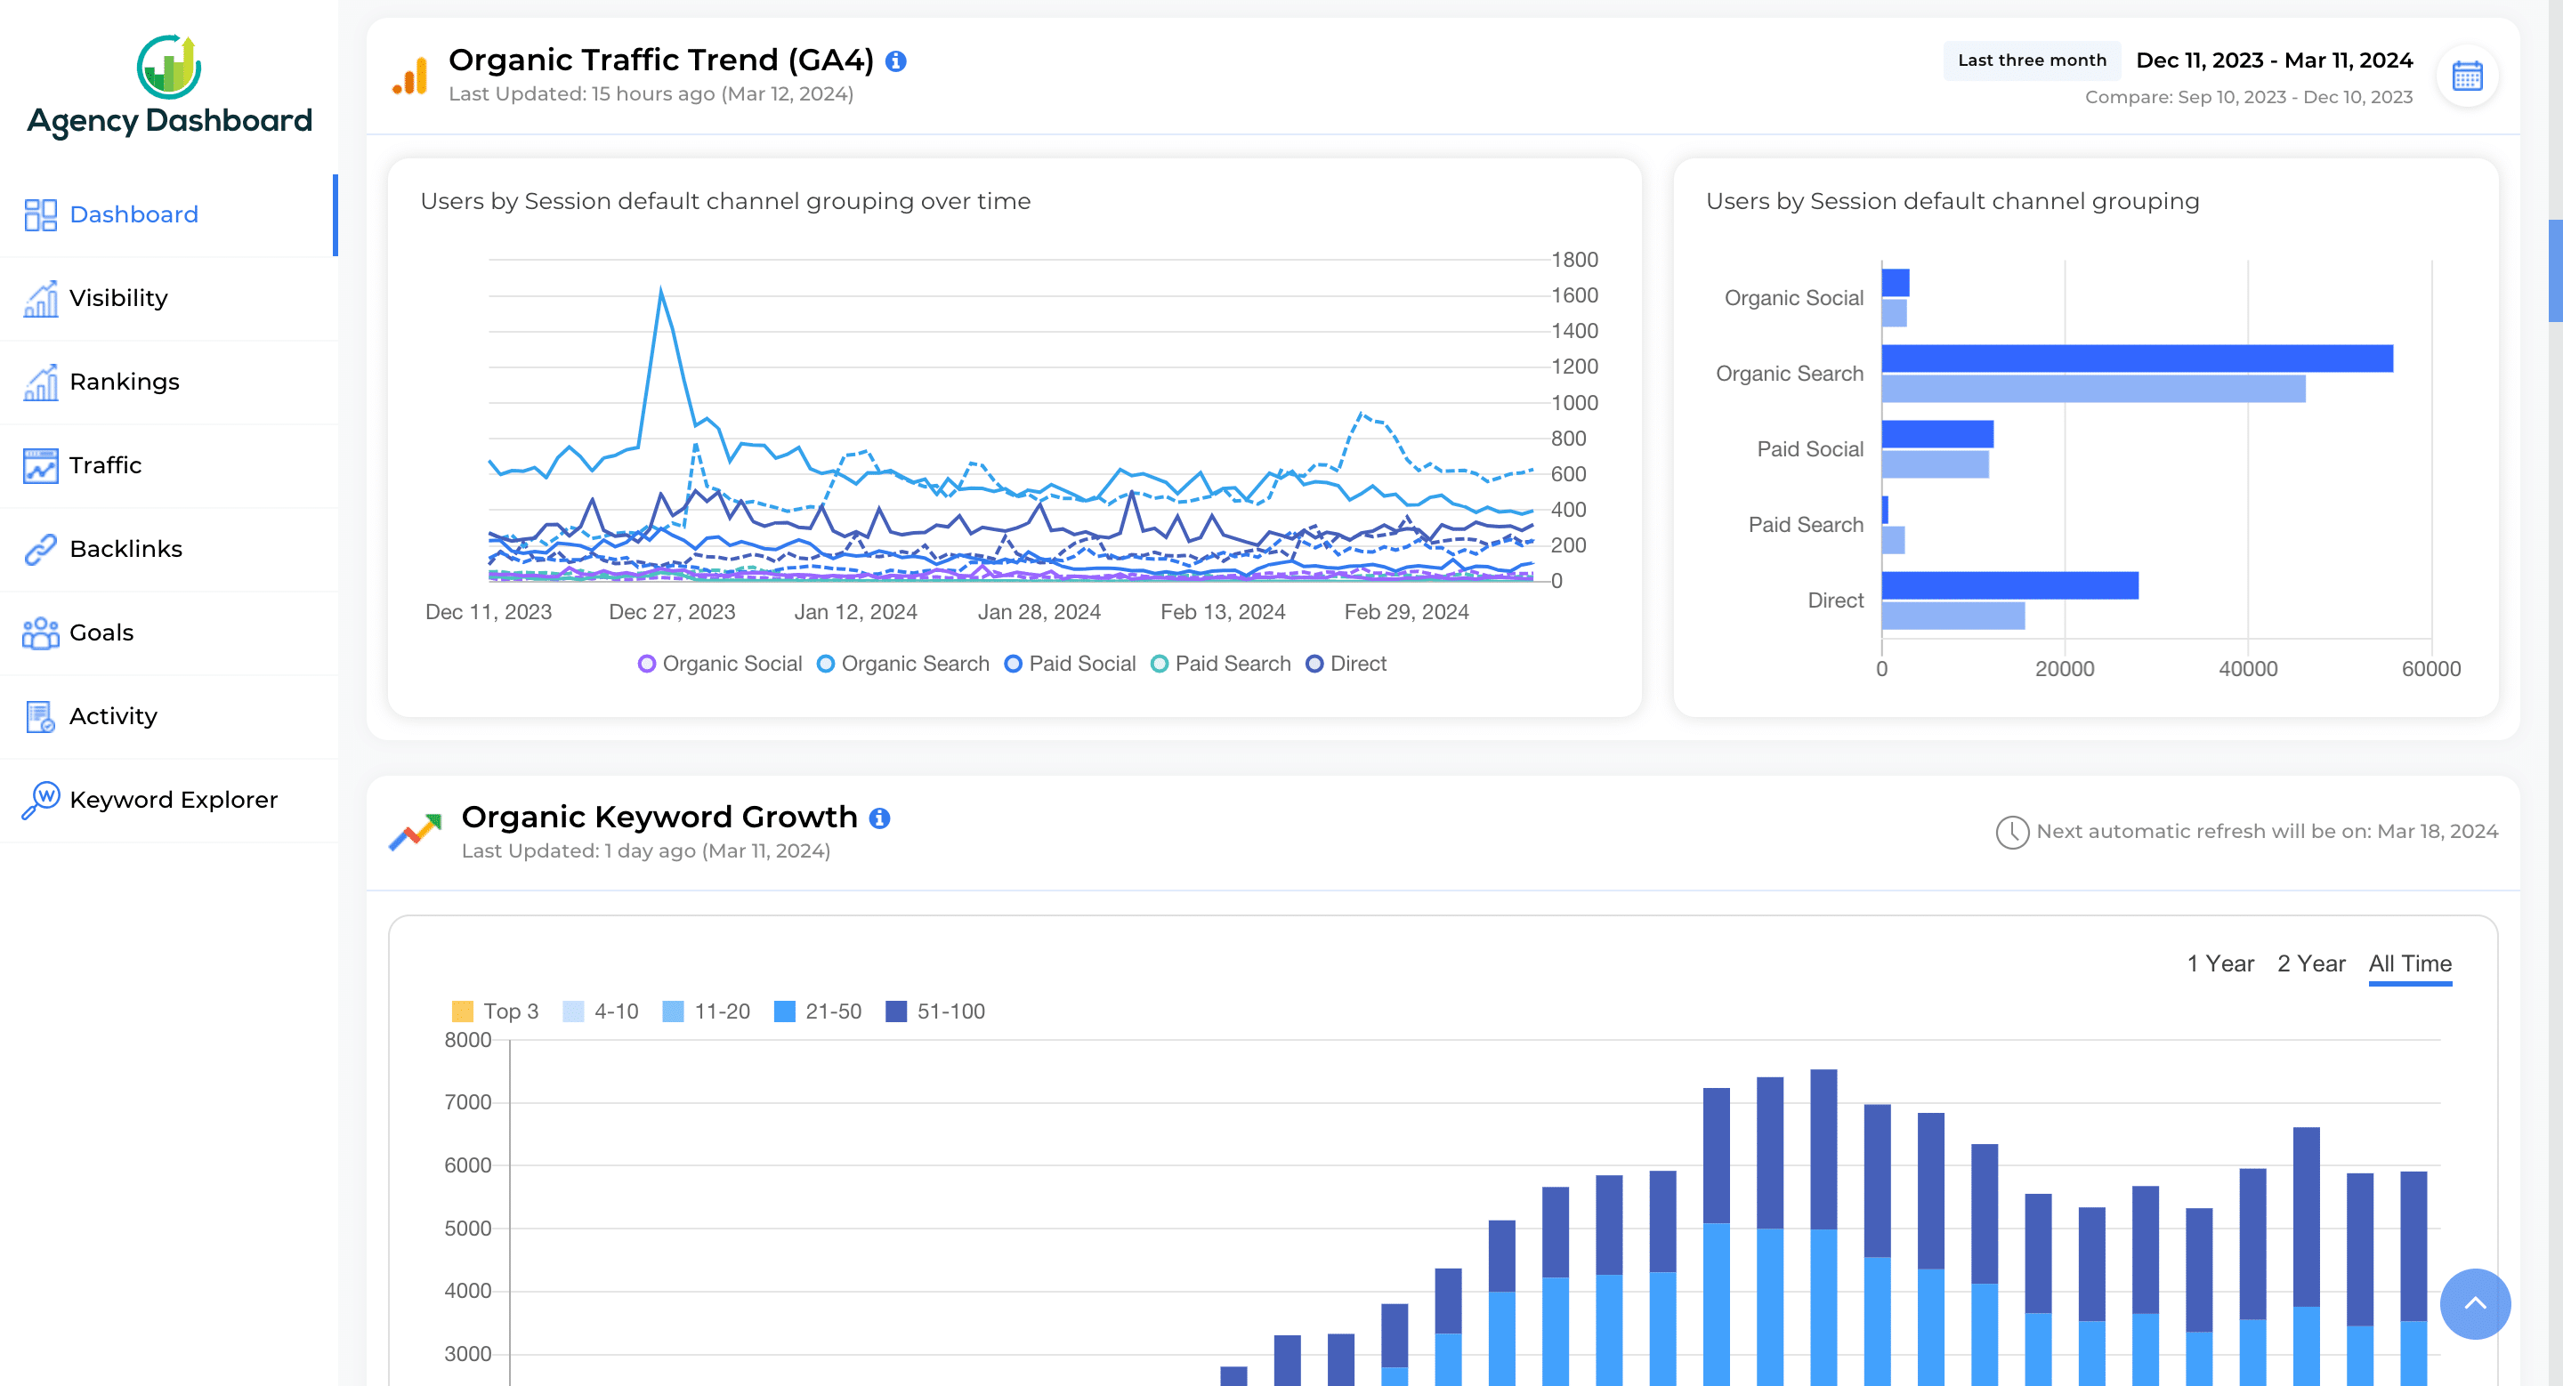Open the calendar date picker icon
The image size is (2563, 1386).
pyautogui.click(x=2467, y=76)
